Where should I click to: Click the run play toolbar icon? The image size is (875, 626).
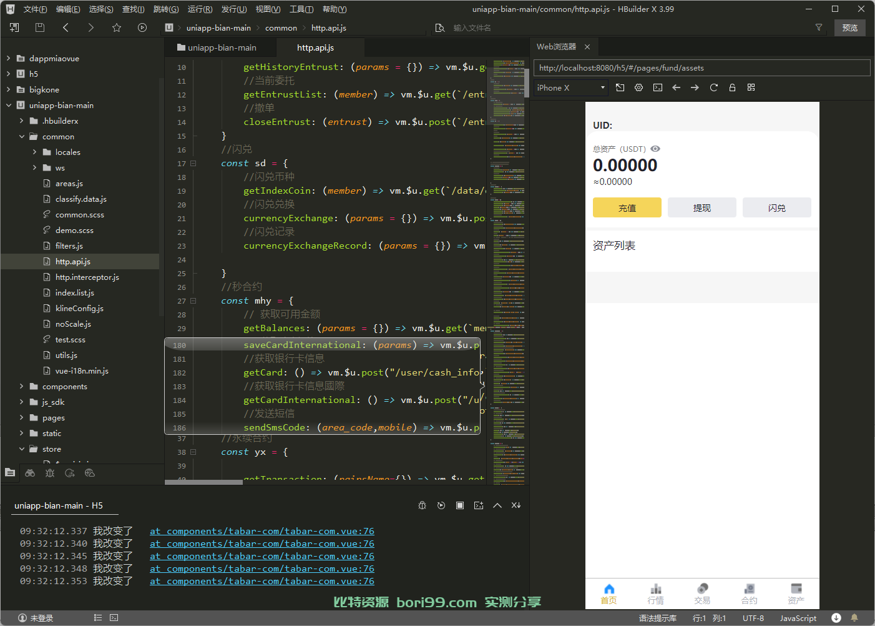click(x=142, y=27)
